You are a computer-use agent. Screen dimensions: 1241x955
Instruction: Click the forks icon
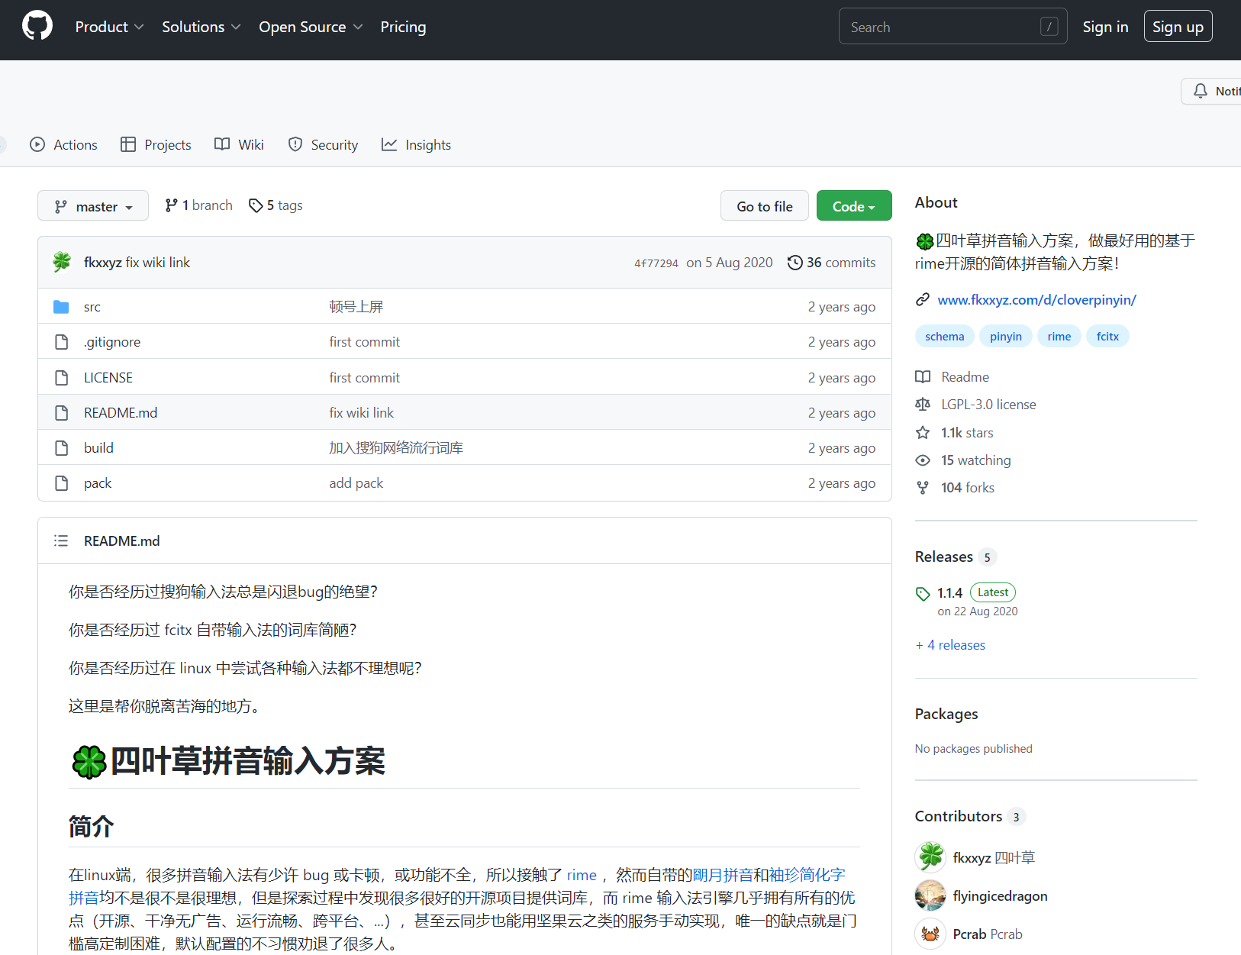click(923, 488)
